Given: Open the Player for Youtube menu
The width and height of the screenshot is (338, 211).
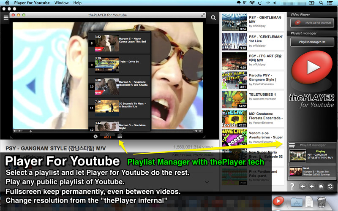Looking at the screenshot, I should (x=32, y=3).
